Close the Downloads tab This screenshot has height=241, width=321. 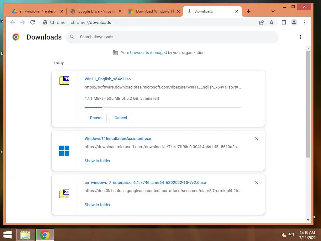coord(237,11)
